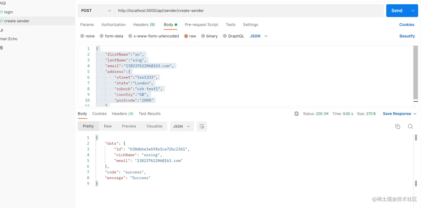Screen dimensions: 423x208
Task: Expand the arrow next to Send
Action: 413,11
